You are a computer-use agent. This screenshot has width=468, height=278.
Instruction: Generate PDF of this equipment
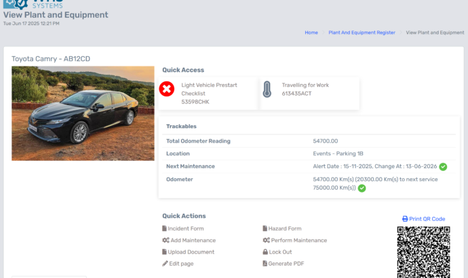[286, 263]
